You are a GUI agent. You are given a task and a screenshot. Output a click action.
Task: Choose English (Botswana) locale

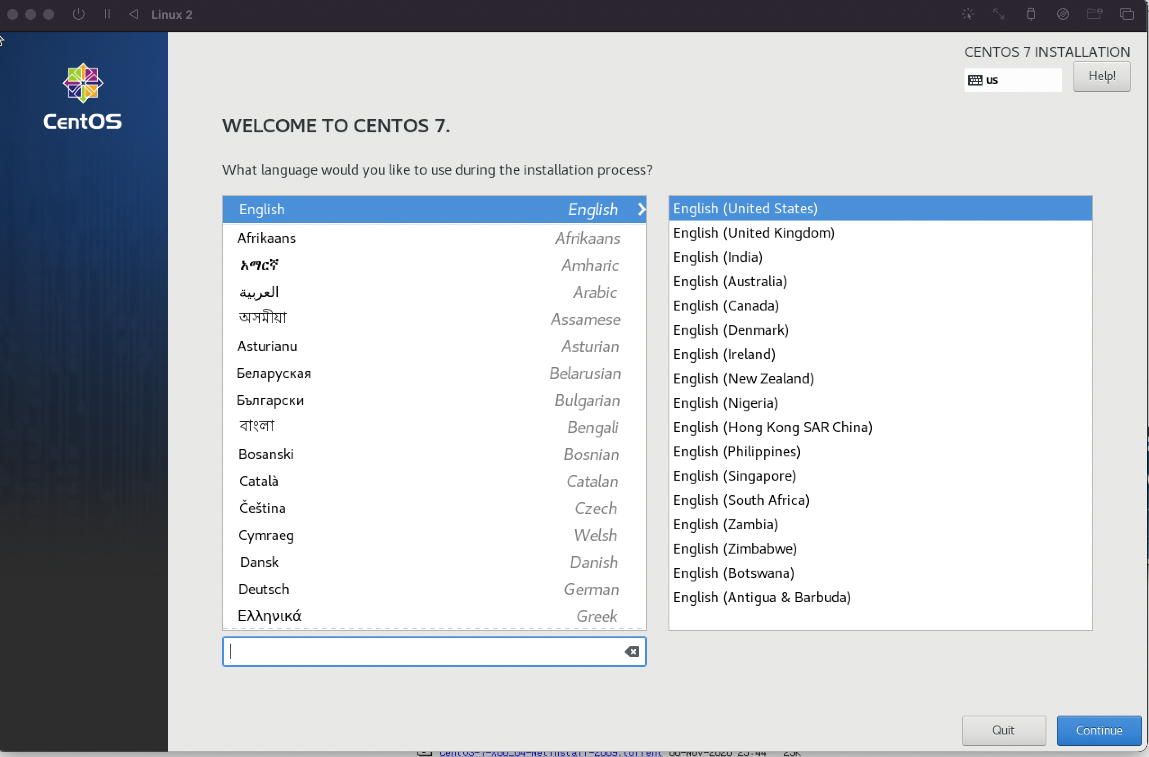[880, 573]
